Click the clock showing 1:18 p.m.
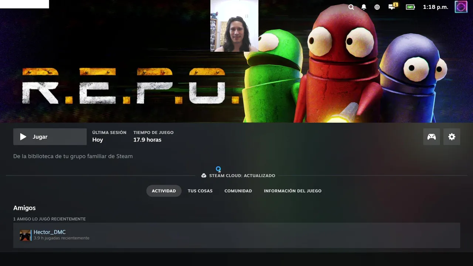473x266 pixels. [435, 7]
